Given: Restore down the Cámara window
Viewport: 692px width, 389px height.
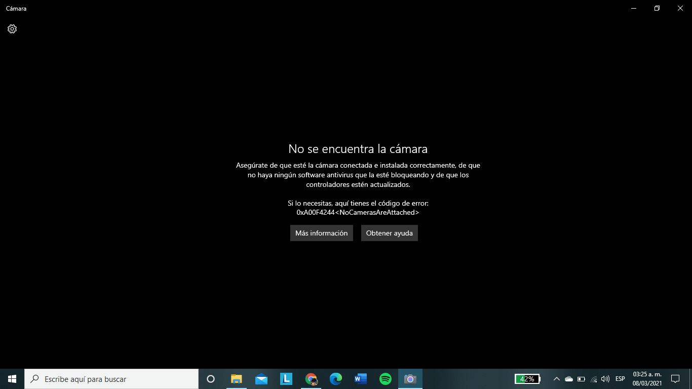Looking at the screenshot, I should click(657, 8).
